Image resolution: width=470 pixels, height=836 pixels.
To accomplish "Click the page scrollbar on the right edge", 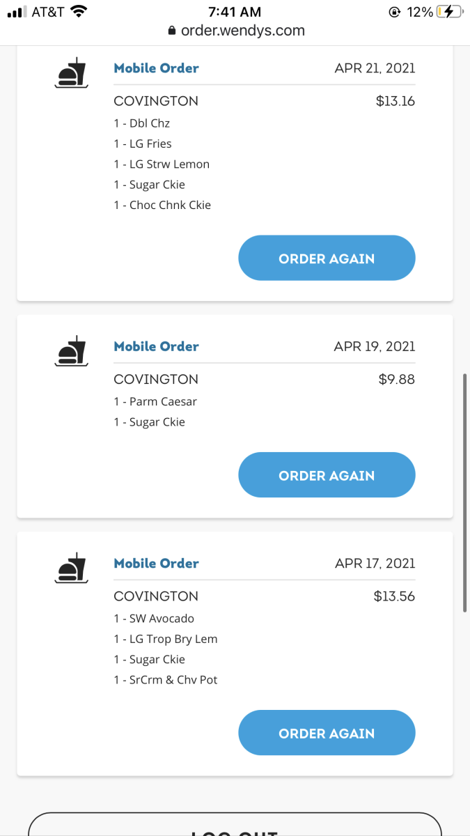I will pyautogui.click(x=464, y=493).
